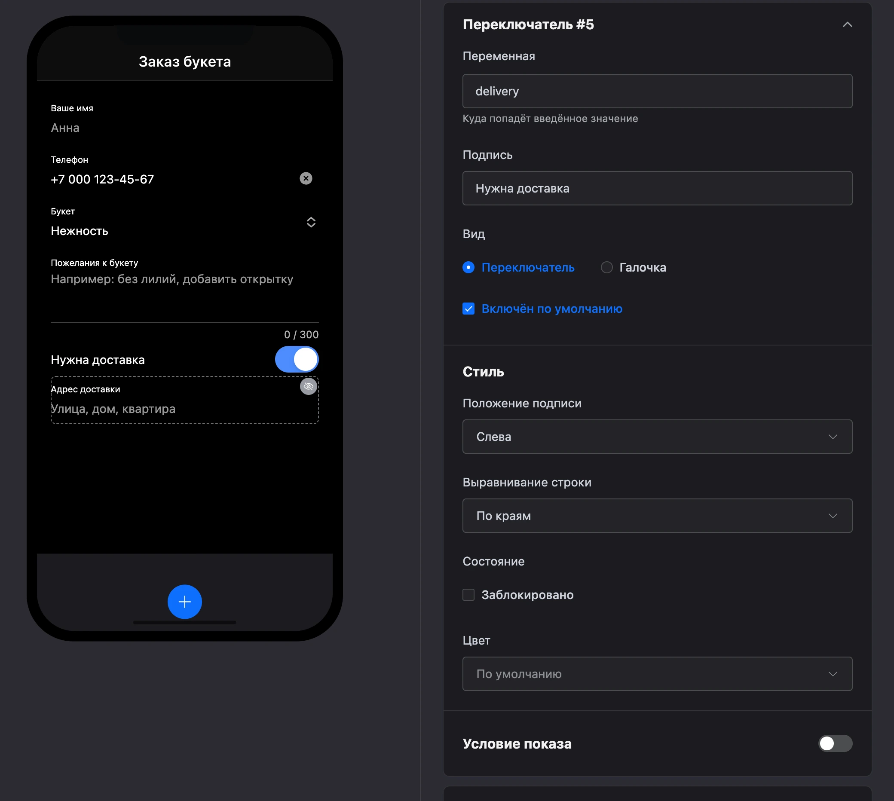894x801 pixels.
Task: Click the Переменная field containing delivery
Action: 657,91
